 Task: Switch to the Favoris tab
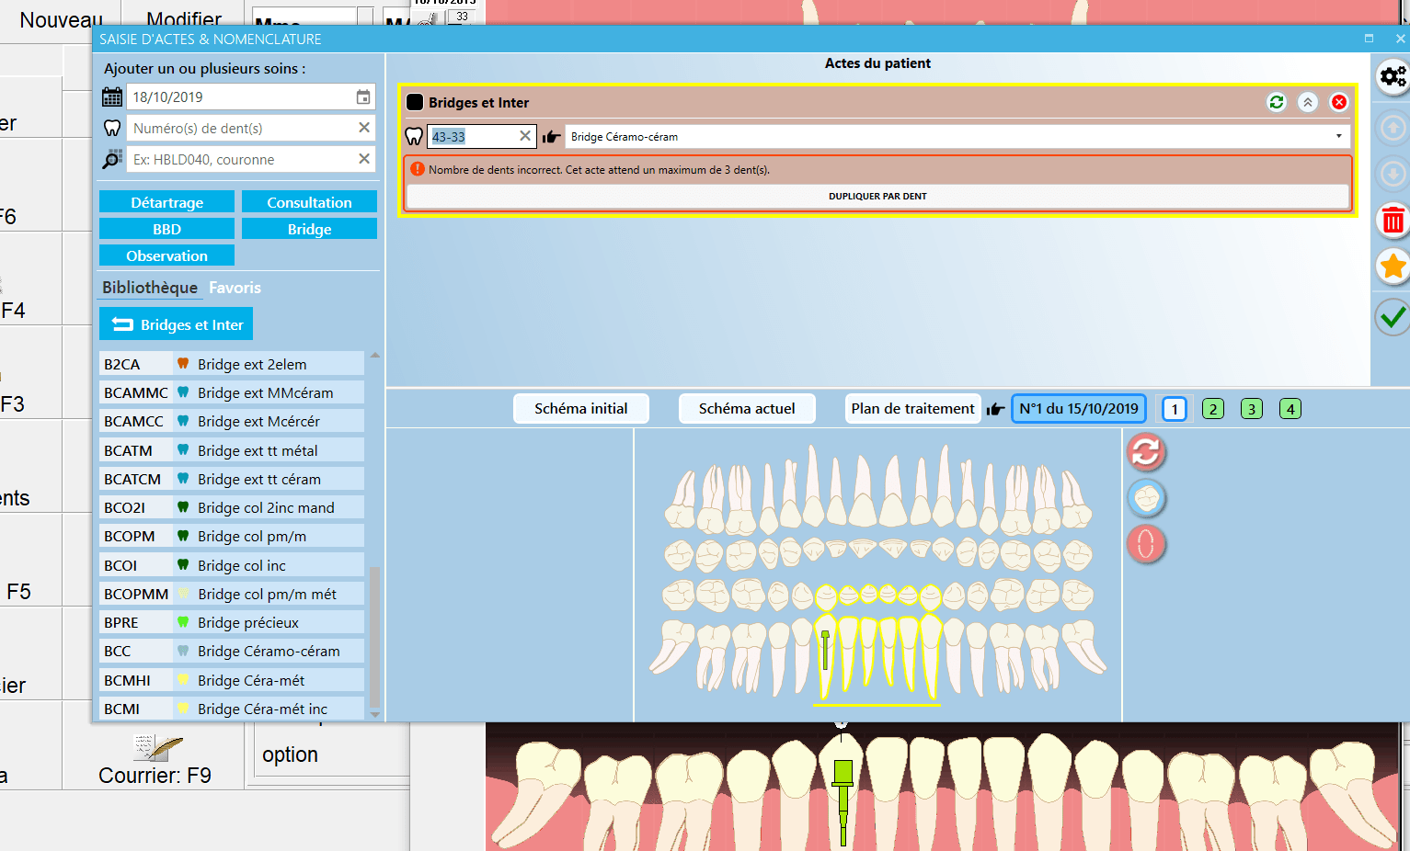coord(235,288)
